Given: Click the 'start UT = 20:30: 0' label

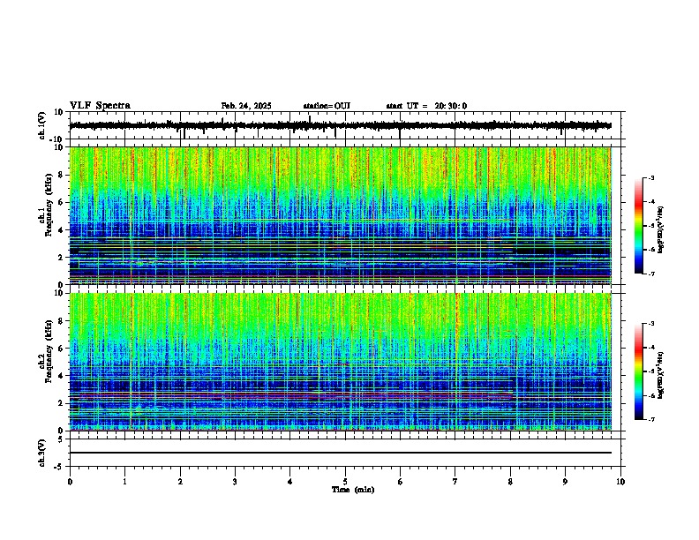Looking at the screenshot, I should click(x=426, y=106).
